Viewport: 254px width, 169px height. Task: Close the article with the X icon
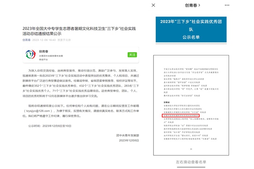pyautogui.click(x=153, y=5)
